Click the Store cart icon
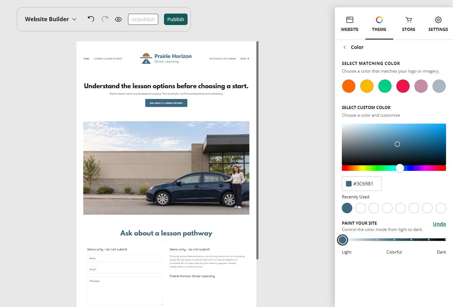This screenshot has height=307, width=453. point(409,20)
